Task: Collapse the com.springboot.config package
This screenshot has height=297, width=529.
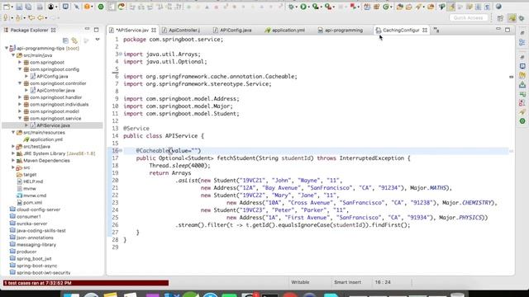Action: (20, 69)
